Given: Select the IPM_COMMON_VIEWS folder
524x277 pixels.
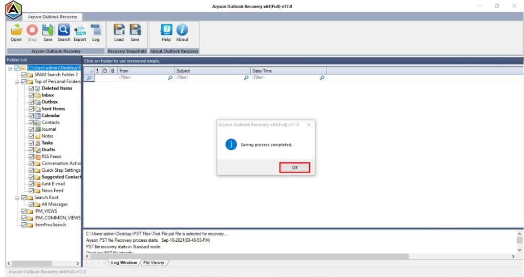Looking at the screenshot, I should click(57, 218).
